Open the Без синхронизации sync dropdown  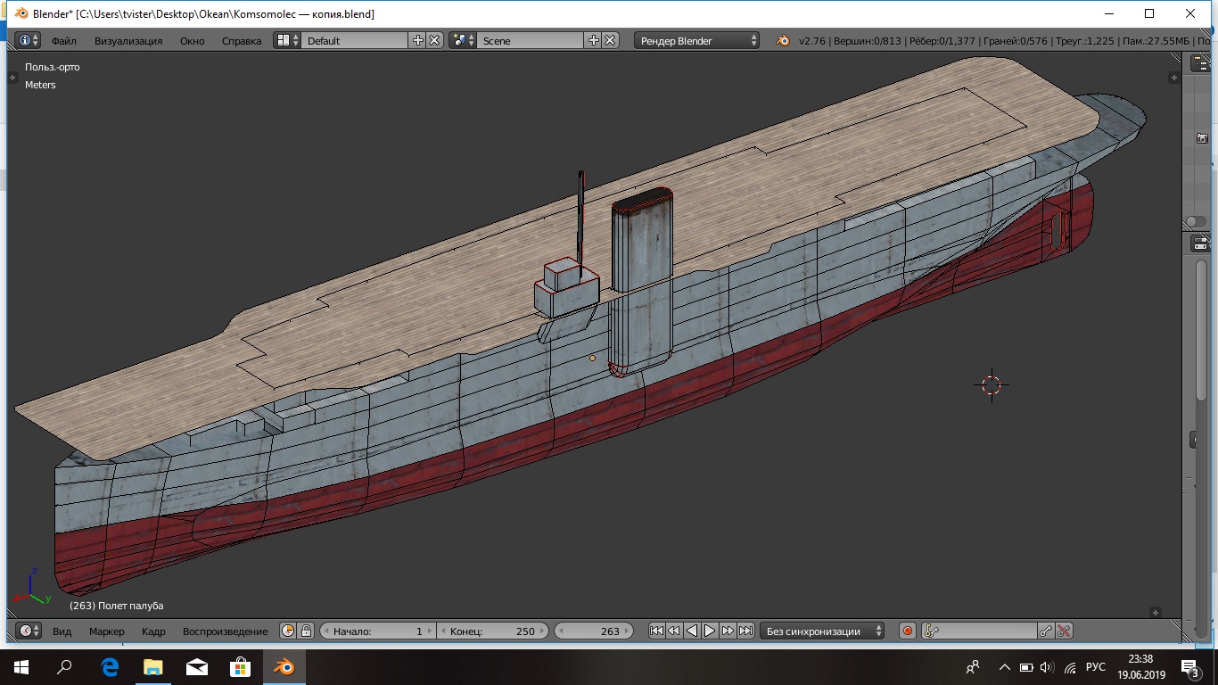pos(824,631)
